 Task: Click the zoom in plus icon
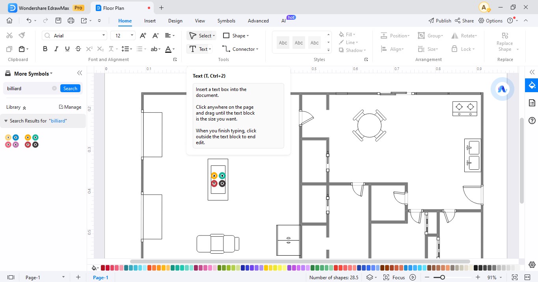point(478,277)
